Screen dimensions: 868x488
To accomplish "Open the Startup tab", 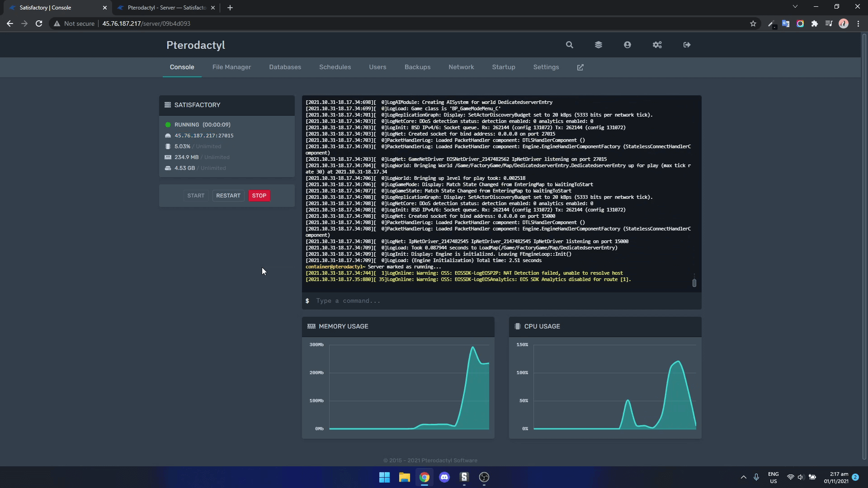I will click(x=504, y=67).
